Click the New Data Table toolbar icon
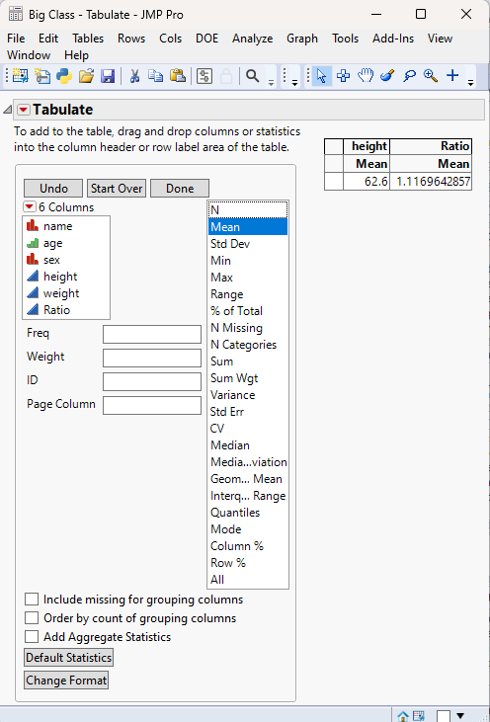The image size is (490, 722). tap(21, 76)
